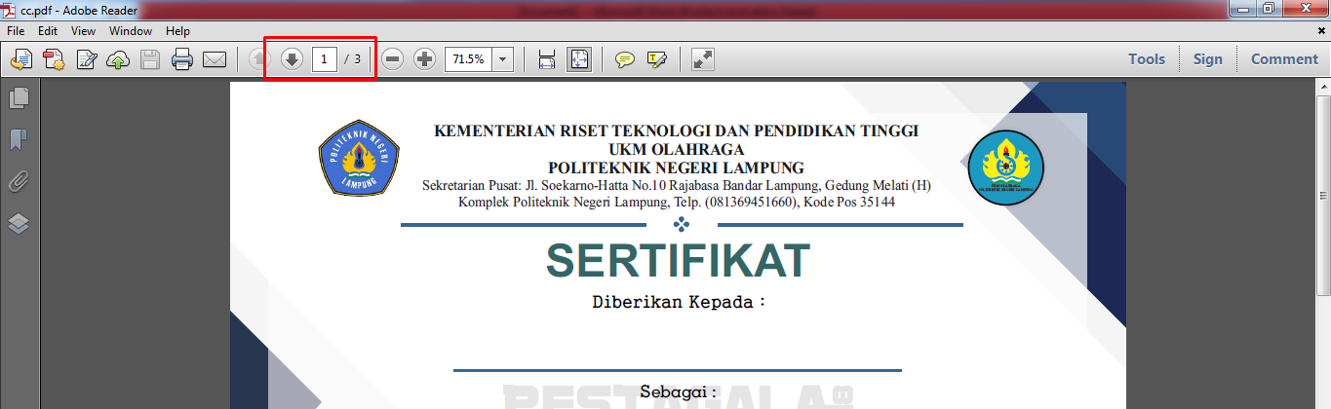1331x409 pixels.
Task: Show layers panel in sidebar
Action: coord(19,224)
